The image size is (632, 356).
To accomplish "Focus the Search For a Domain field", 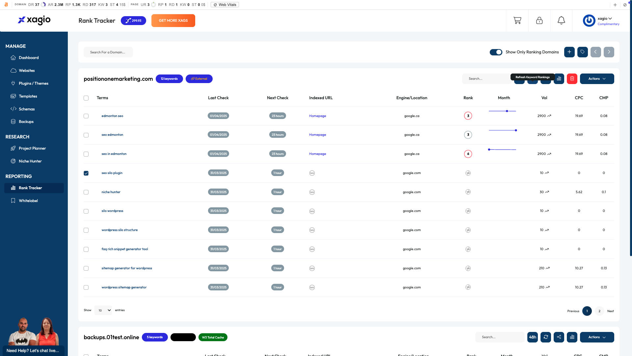I will pos(108,52).
